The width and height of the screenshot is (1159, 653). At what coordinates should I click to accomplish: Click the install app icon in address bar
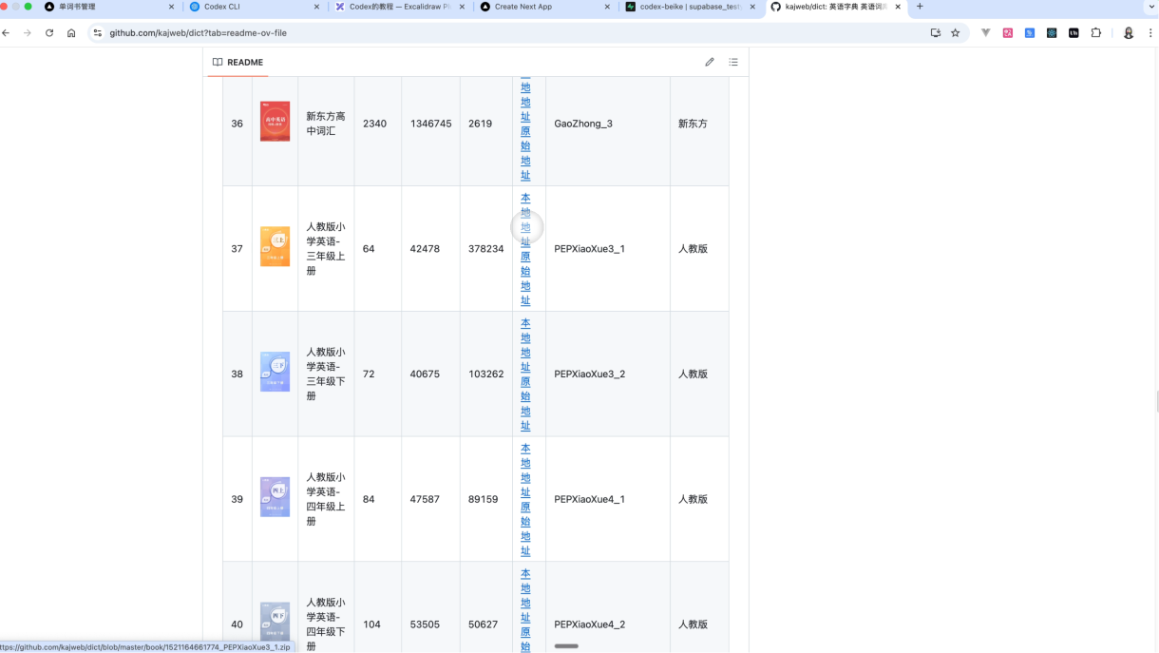coord(935,32)
